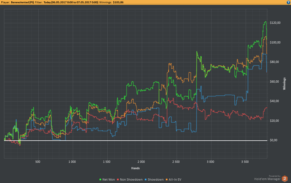Click the $100,00 axis label
Image resolution: width=291 pixels, height=183 pixels.
[275, 42]
